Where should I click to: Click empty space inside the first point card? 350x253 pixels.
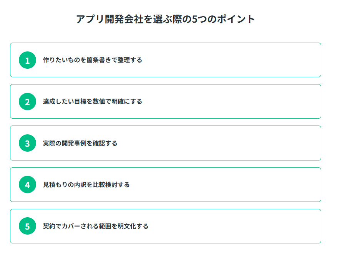coord(231,60)
